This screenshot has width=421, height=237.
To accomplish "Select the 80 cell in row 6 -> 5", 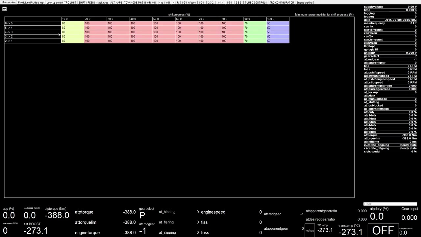I will click(72, 23).
